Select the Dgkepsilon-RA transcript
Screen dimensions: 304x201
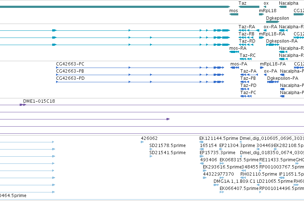pos(273,45)
